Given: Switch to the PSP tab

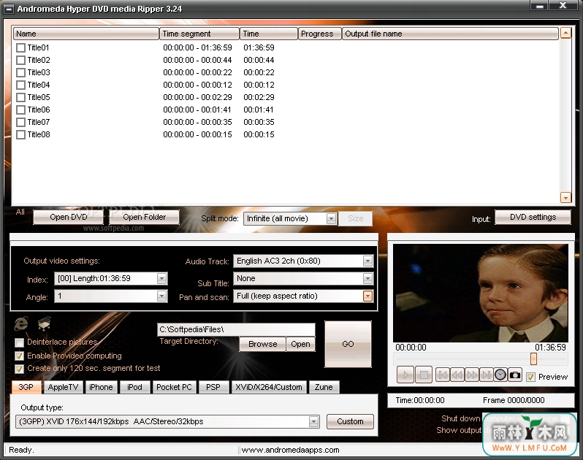Looking at the screenshot, I should (x=213, y=387).
